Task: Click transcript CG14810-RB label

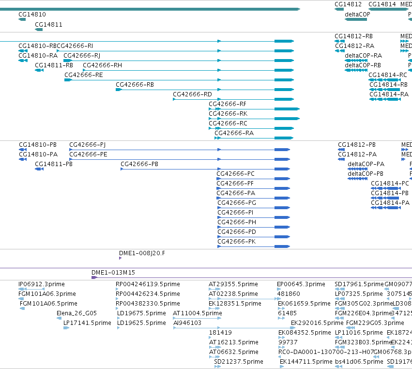Action: pyautogui.click(x=38, y=46)
